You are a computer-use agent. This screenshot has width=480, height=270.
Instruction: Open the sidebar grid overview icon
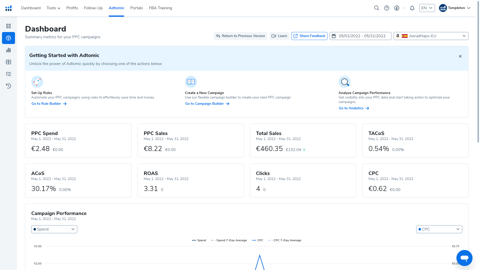(x=8, y=26)
